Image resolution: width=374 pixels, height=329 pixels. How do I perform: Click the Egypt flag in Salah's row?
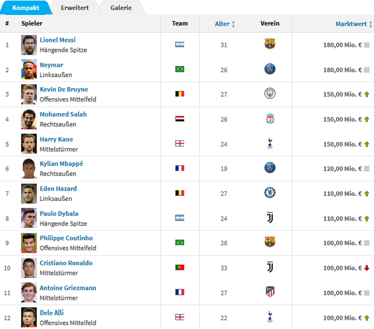[180, 119]
